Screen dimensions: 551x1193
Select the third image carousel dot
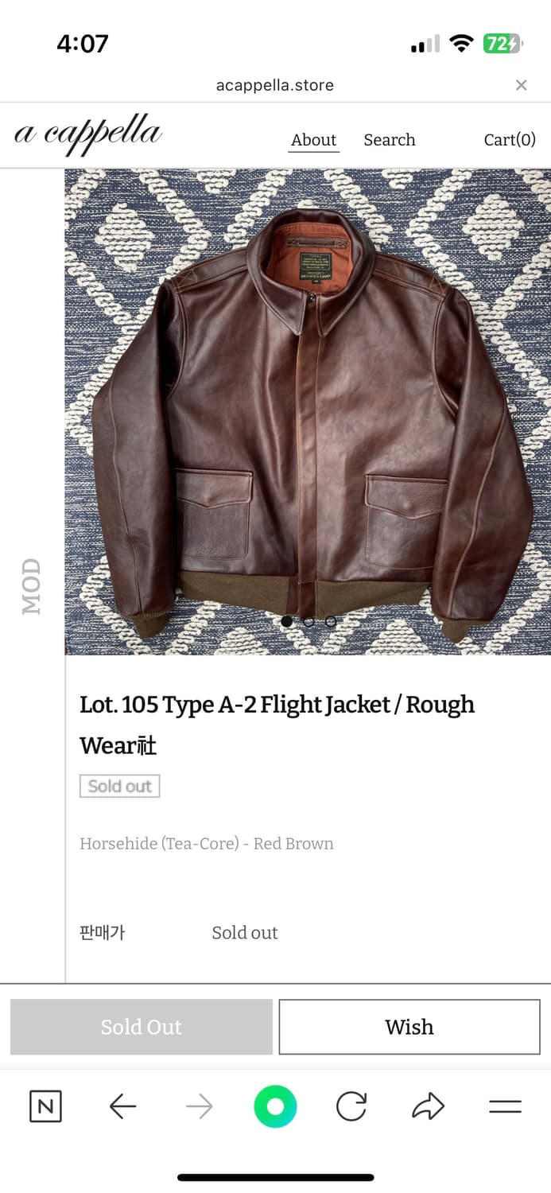[331, 621]
